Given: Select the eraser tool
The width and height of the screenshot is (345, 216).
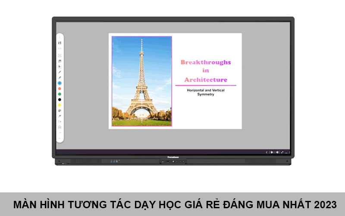Looking at the screenshot, I should point(60,116).
